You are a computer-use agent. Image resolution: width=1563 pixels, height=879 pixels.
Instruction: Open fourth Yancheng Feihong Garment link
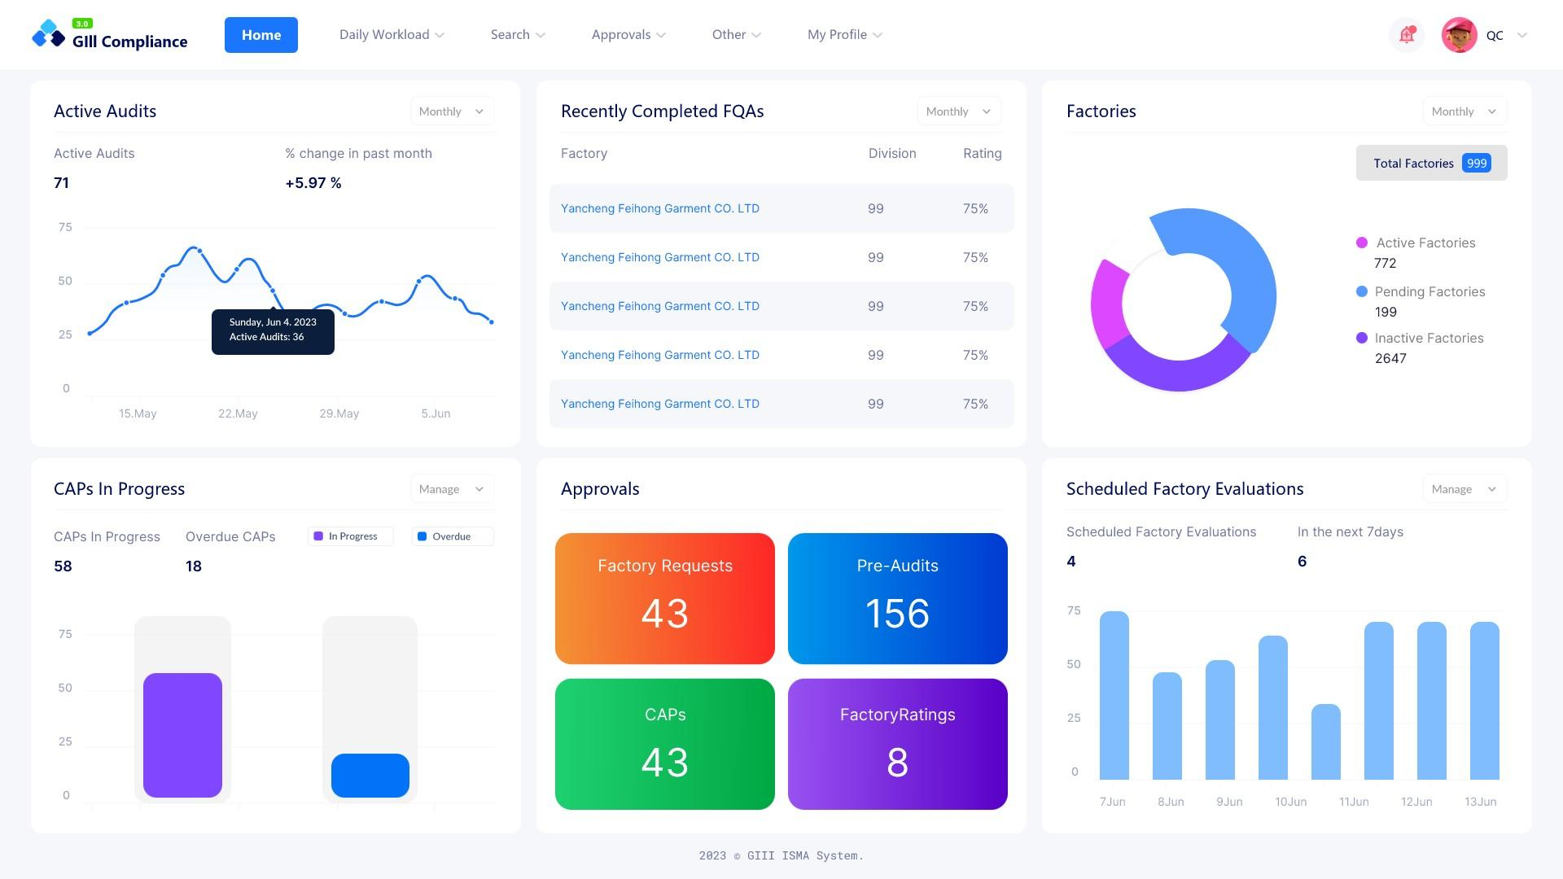pyautogui.click(x=660, y=355)
